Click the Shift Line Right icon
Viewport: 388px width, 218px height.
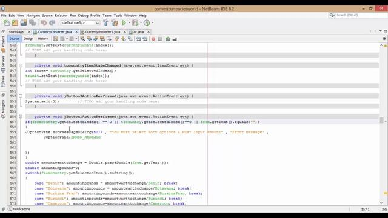click(145, 39)
